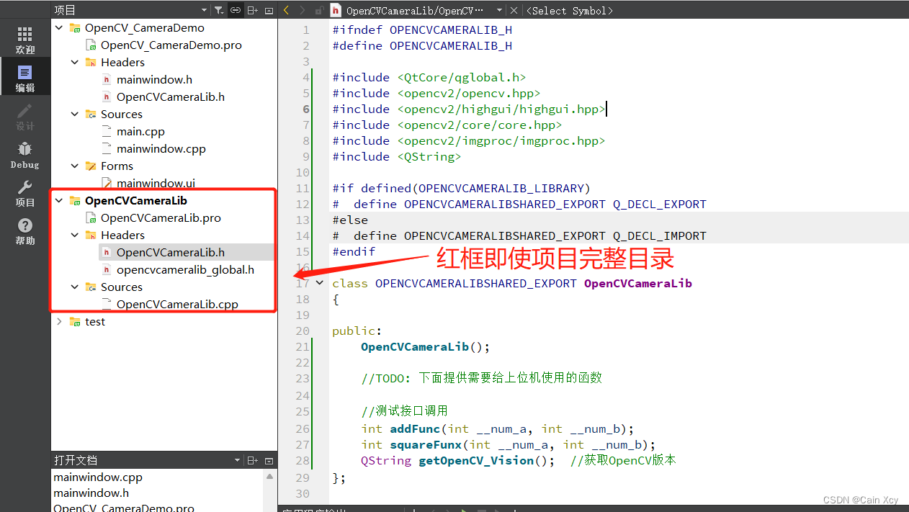
Task: Switch to the Edit (编辑) mode
Action: point(25,78)
